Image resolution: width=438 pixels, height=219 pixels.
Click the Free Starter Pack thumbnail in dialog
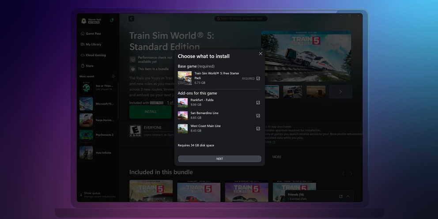pyautogui.click(x=185, y=78)
